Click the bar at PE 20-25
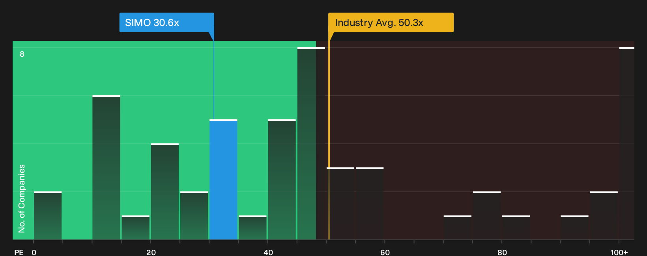 pos(165,191)
